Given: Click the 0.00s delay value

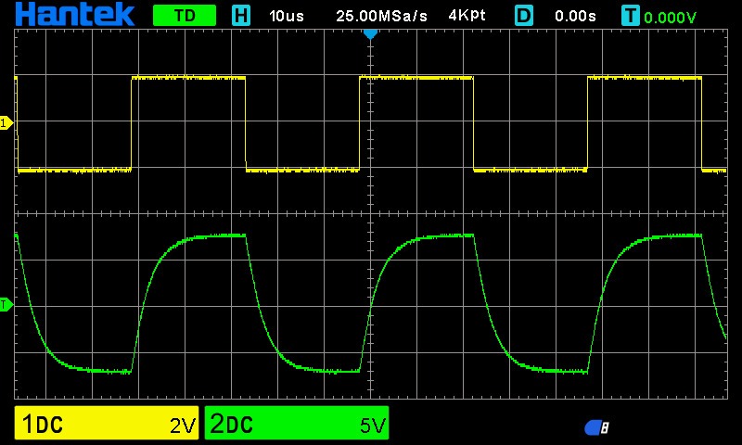Looking at the screenshot, I should (x=575, y=16).
